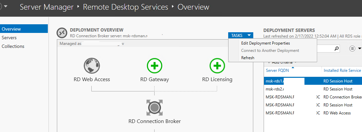Click the RD Gateway green plus icon
Viewport: 362px width, 132px height.
155,66
